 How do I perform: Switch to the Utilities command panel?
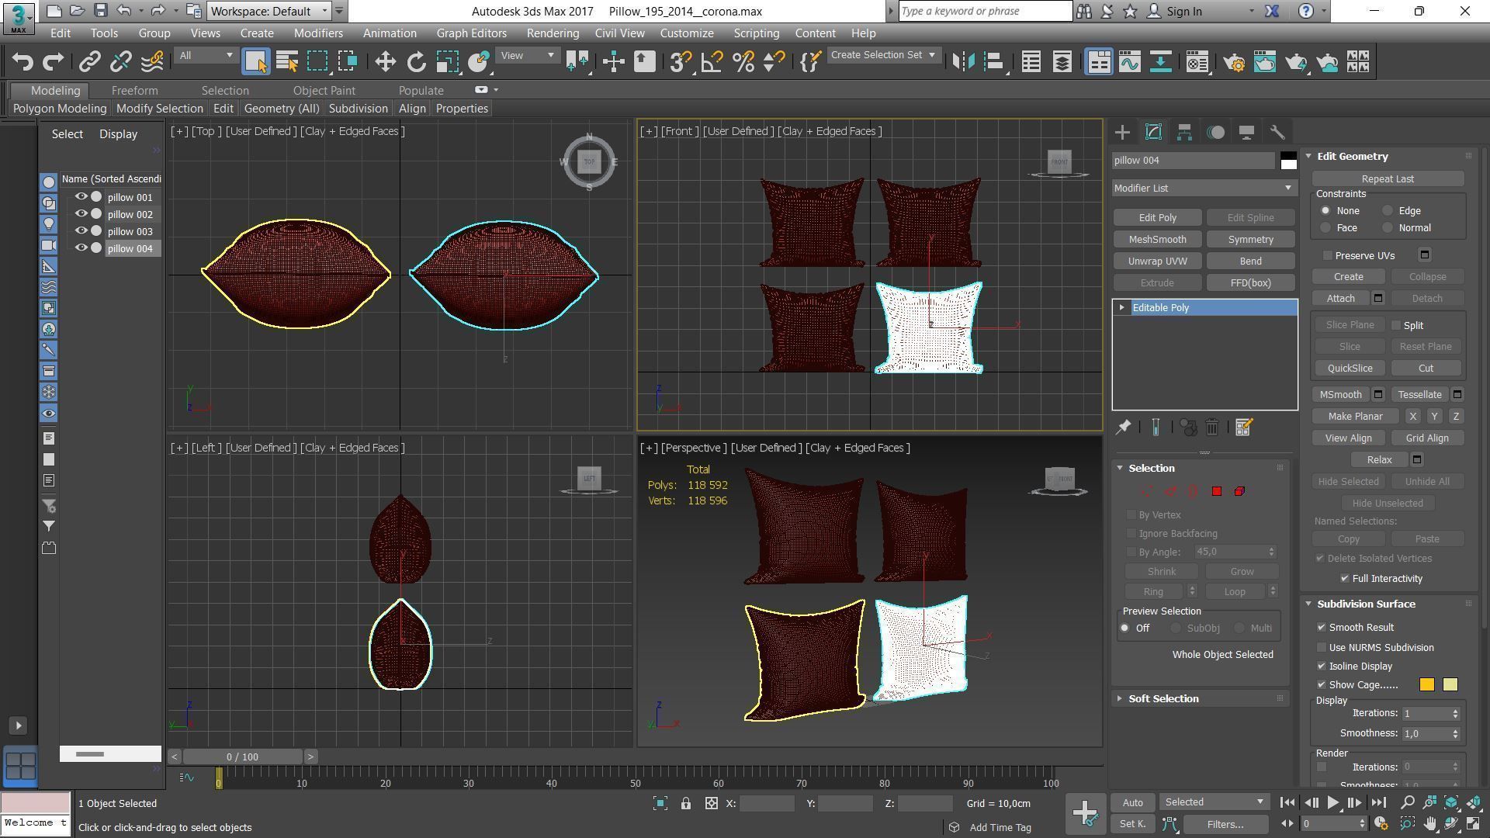1277,133
